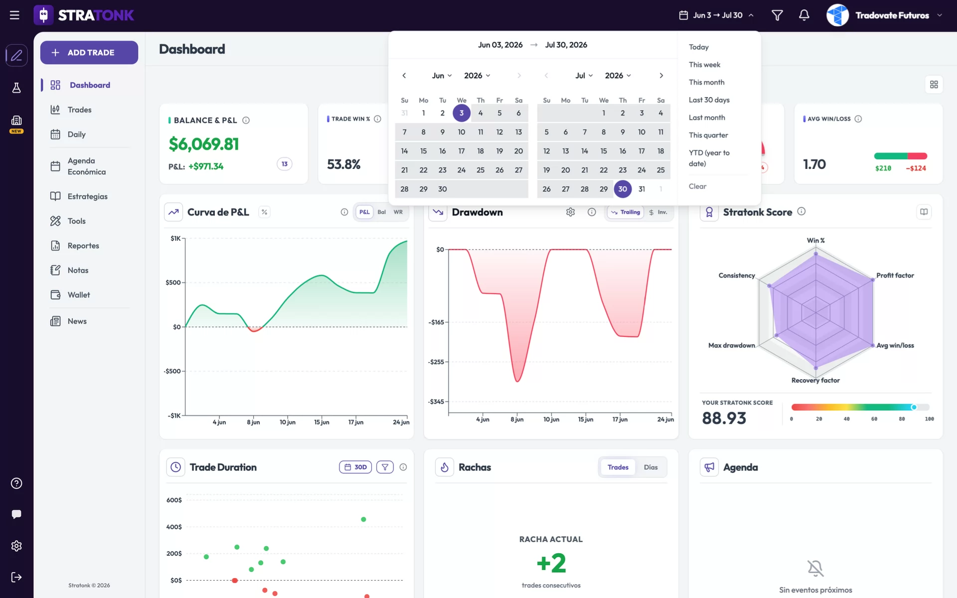The height and width of the screenshot is (598, 957).
Task: Click the lab flask sidebar icon
Action: coord(16,88)
